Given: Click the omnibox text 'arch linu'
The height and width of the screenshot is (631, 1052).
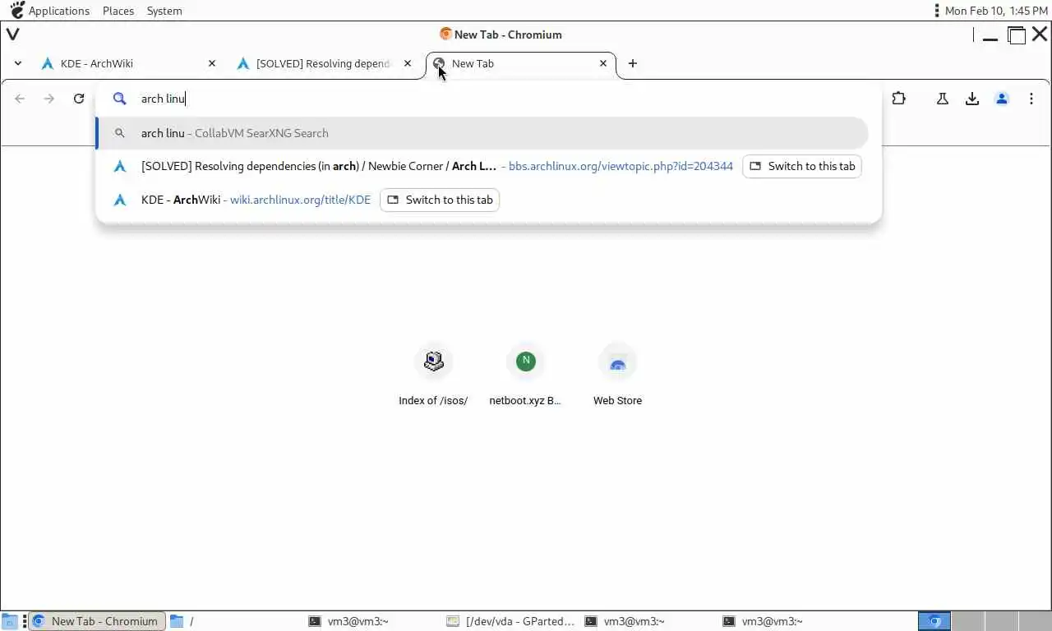Looking at the screenshot, I should click(163, 99).
